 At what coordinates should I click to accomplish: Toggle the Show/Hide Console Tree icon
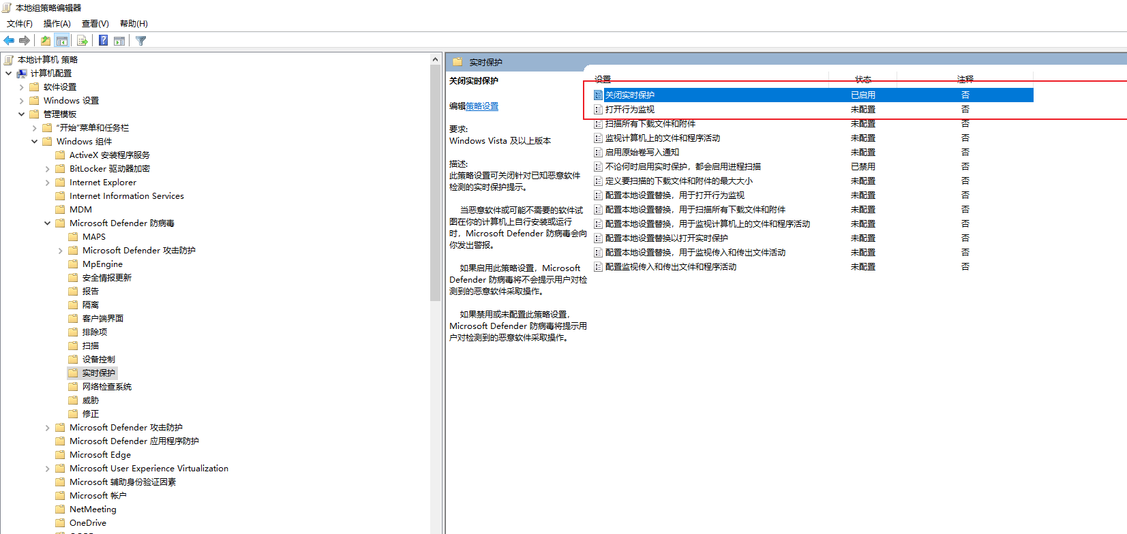coord(62,41)
